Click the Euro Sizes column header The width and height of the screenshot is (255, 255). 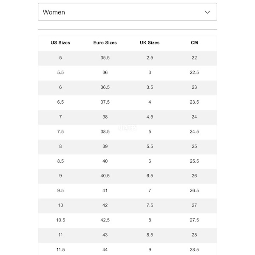coord(105,43)
